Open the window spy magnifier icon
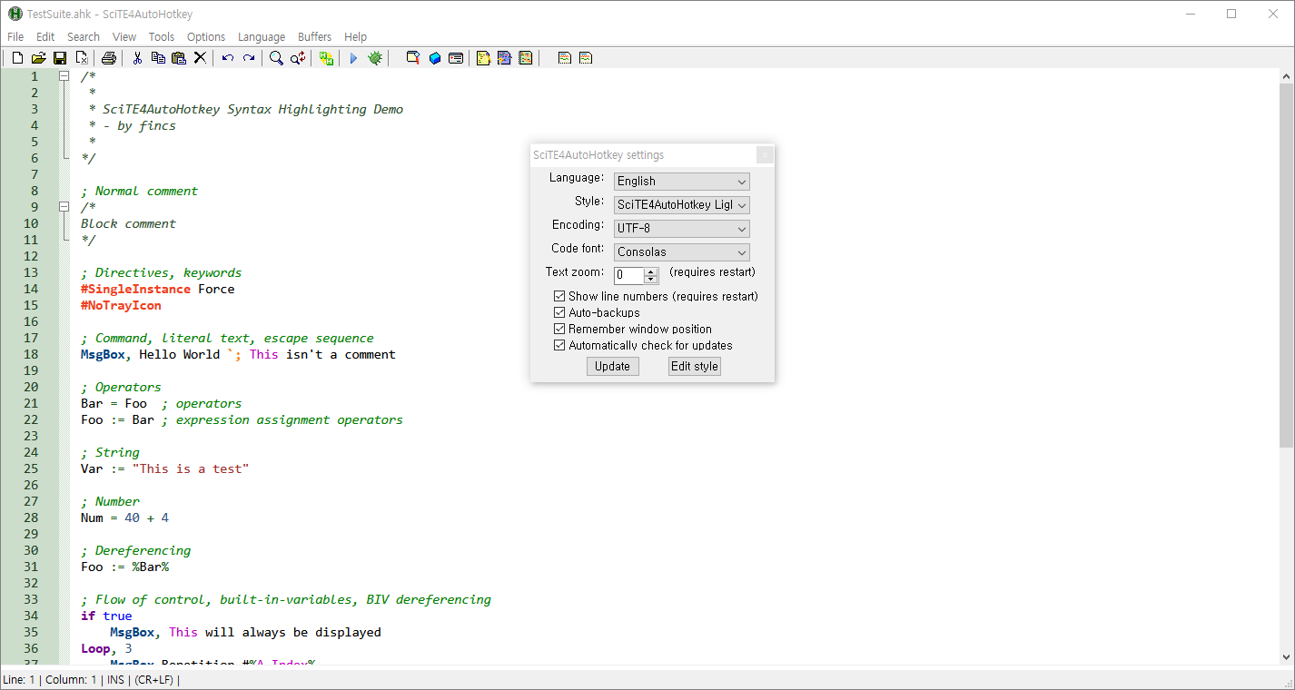 413,58
